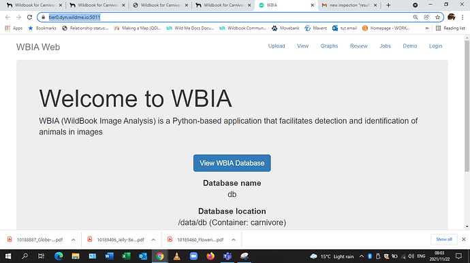The width and height of the screenshot is (470, 263).
Task: Close the Gmail new inspection tab
Action: pos(375,5)
